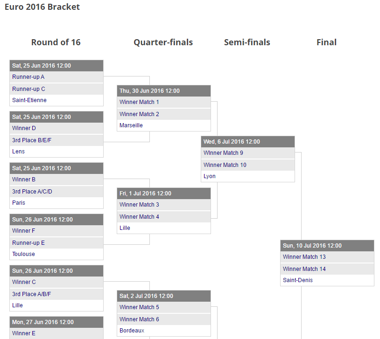The height and width of the screenshot is (339, 380).
Task: Open the Runner-up E team link
Action: tap(28, 243)
